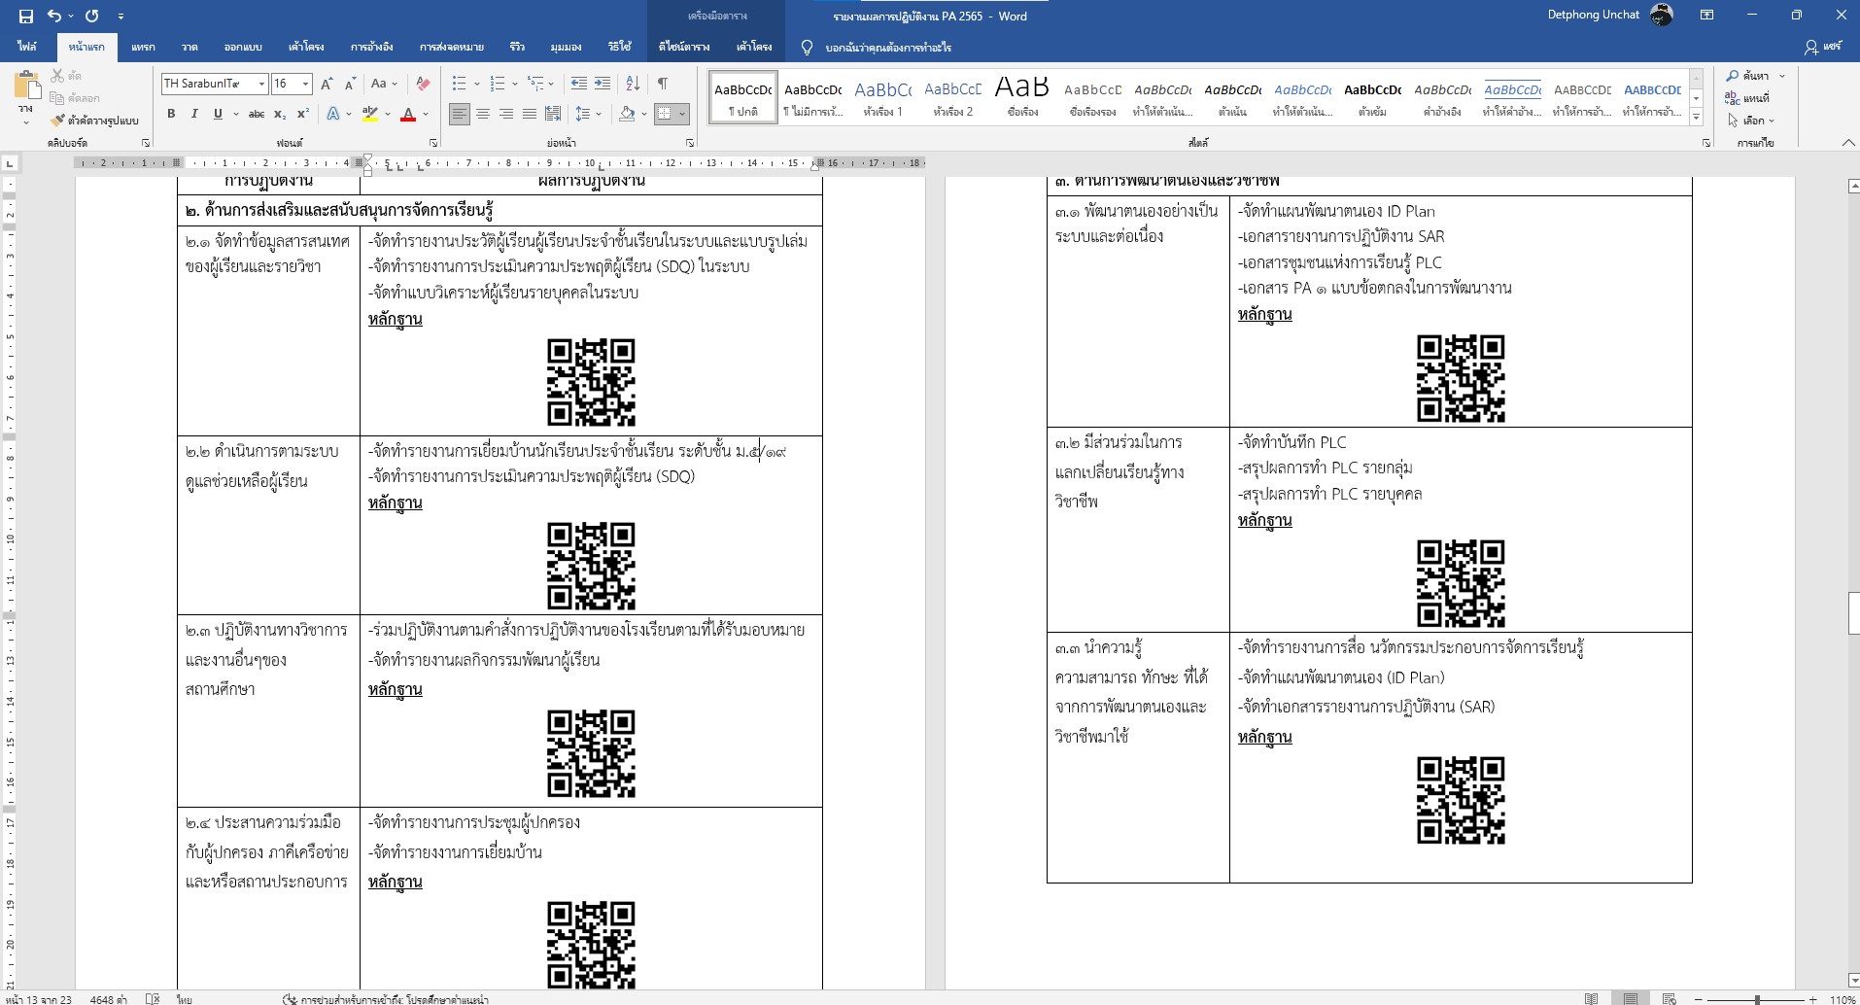Toggle show paragraph marks (pilcrow)
1860x1005 pixels.
(x=663, y=84)
